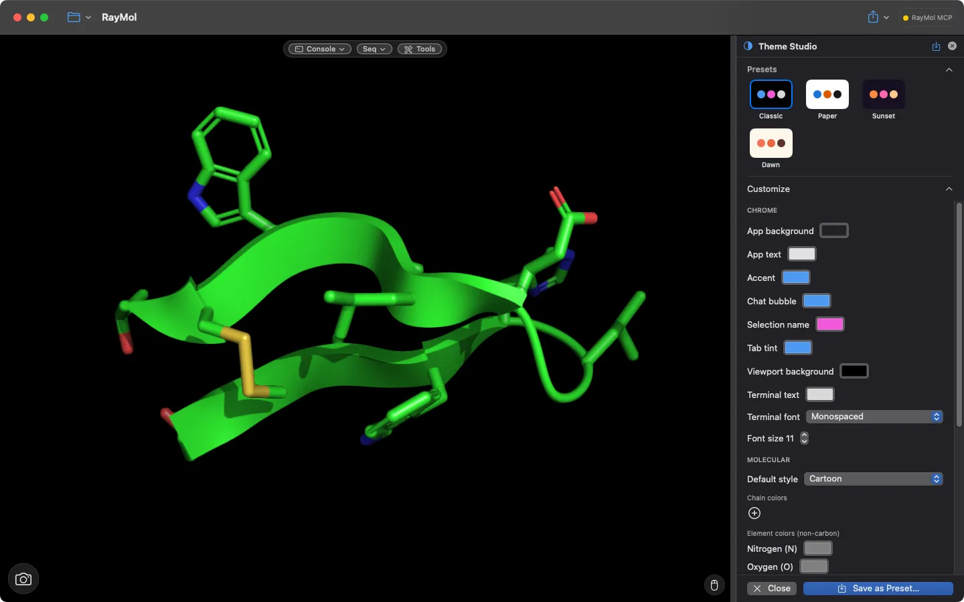Click the Theme Studio export icon
This screenshot has width=964, height=602.
[936, 46]
